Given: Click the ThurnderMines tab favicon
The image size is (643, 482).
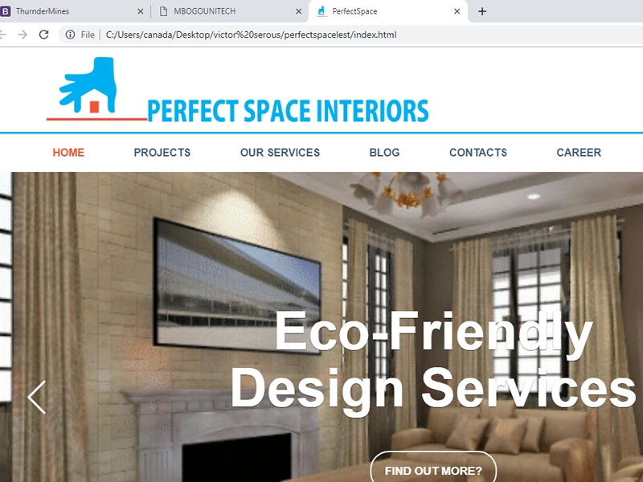Looking at the screenshot, I should [5, 11].
